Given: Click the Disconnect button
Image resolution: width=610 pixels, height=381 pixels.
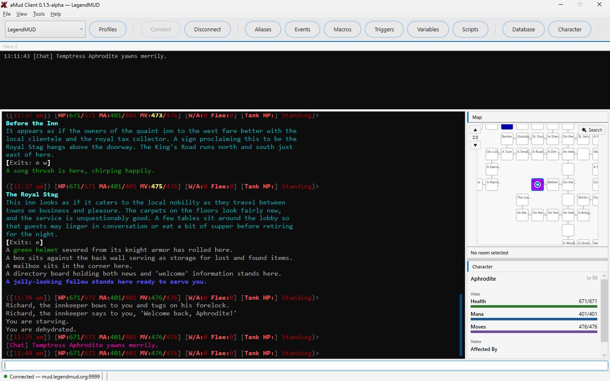Looking at the screenshot, I should pyautogui.click(x=208, y=29).
